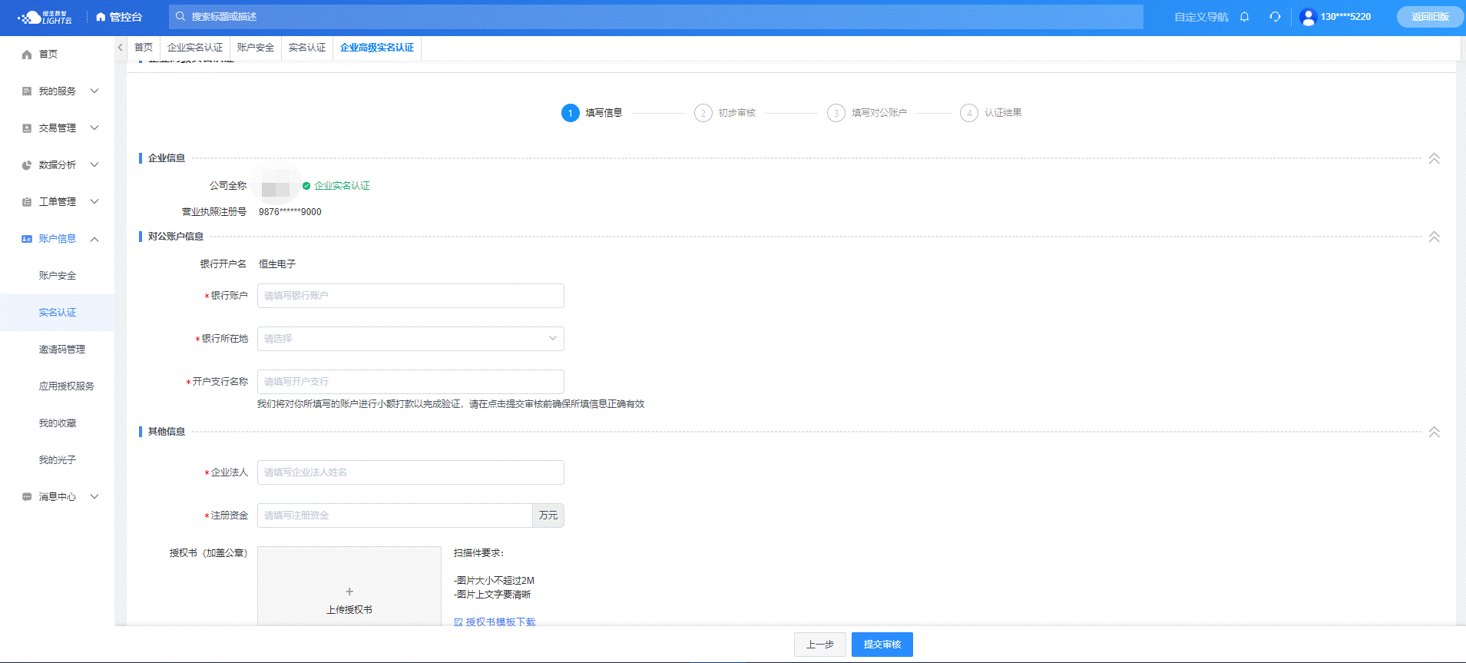Focus the 企业法人 input field
Image resolution: width=1466 pixels, height=663 pixels.
tap(411, 472)
